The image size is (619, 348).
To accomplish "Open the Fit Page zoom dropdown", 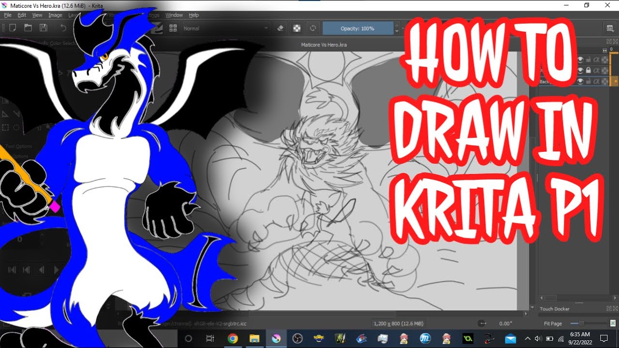I will [x=553, y=323].
